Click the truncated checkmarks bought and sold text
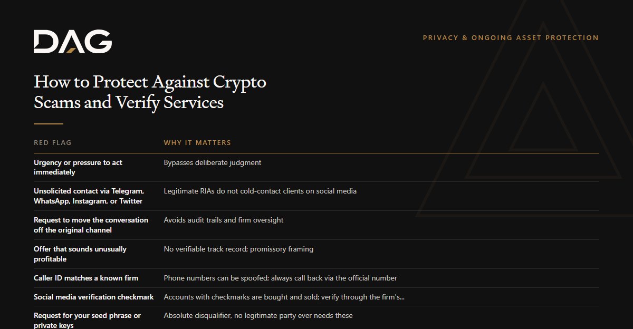Viewport: 633px width, 329px height. [x=284, y=297]
